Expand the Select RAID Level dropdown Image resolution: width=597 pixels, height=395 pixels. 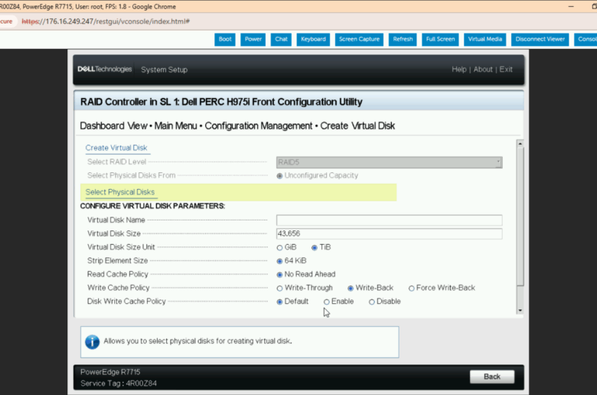click(389, 162)
